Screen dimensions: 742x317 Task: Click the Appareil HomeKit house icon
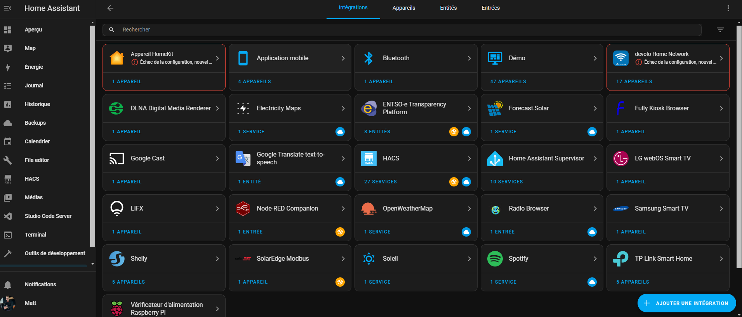click(x=117, y=58)
